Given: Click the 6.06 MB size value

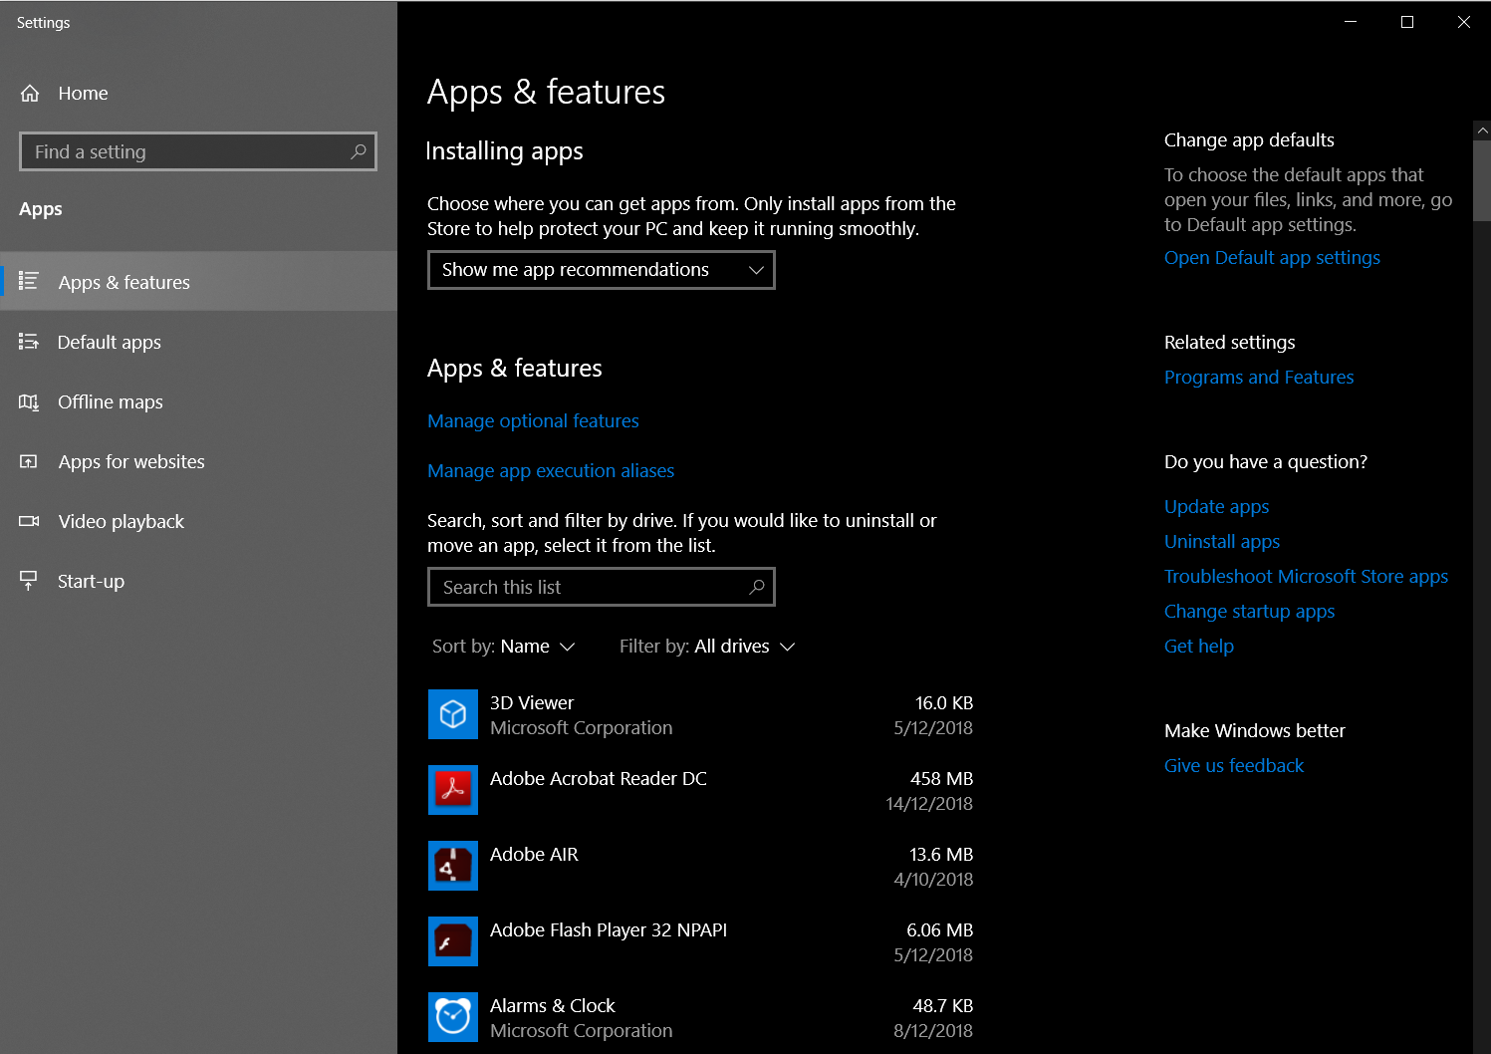Looking at the screenshot, I should click(x=939, y=930).
